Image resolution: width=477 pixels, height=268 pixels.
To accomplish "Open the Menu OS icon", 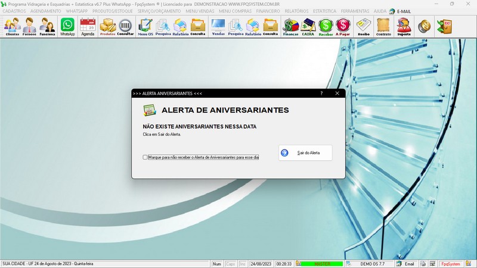I will [145, 27].
